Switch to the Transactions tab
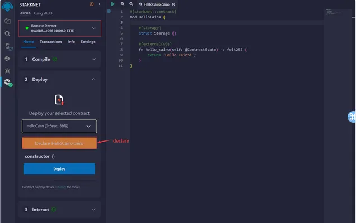Viewport: 356px width, 223px height. 50,42
